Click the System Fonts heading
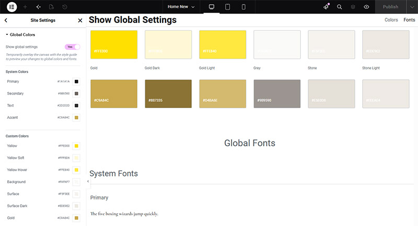 pos(113,174)
